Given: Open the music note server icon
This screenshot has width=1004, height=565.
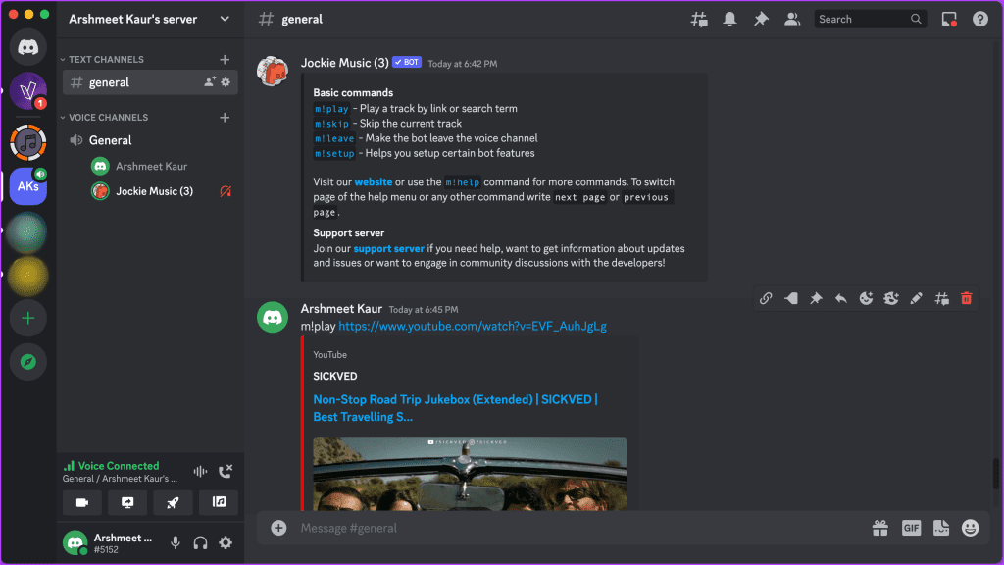Looking at the screenshot, I should click(28, 142).
